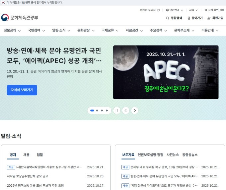
Task: Open 글자·화면 설정 display settings icon
Action: click(206, 10)
